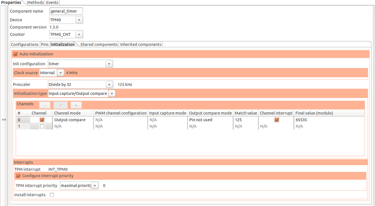This screenshot has height=206, width=375.
Task: Open the Device TPM0 dropdown
Action: [x=79, y=20]
